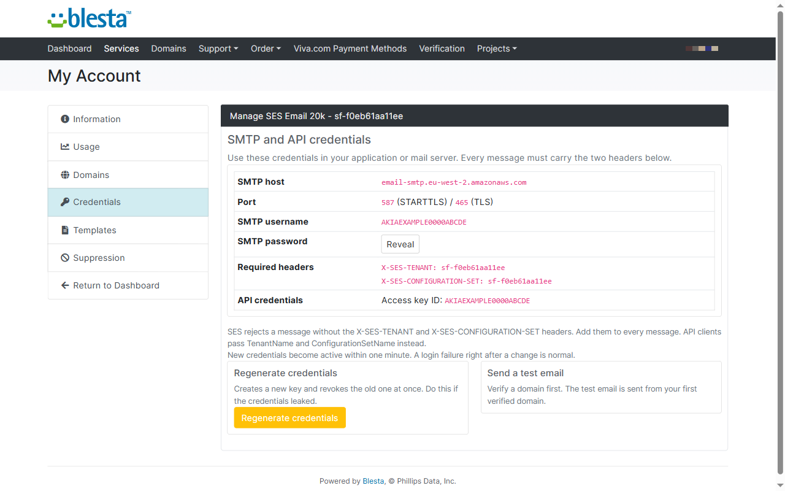Click the SMTP and API credentials heading
This screenshot has width=785, height=491.
[x=299, y=139]
